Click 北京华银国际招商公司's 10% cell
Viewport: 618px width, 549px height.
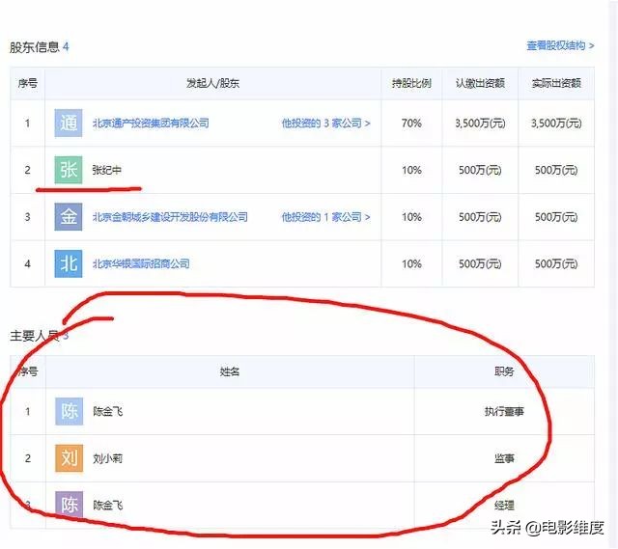411,263
